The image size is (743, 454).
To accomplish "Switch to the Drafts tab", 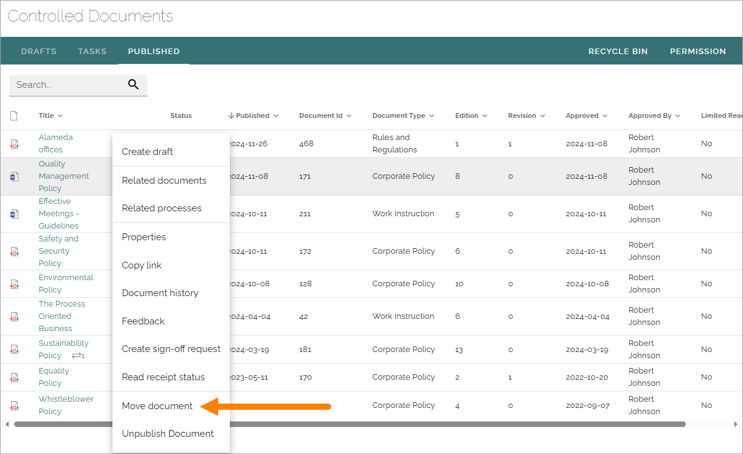I will (39, 51).
